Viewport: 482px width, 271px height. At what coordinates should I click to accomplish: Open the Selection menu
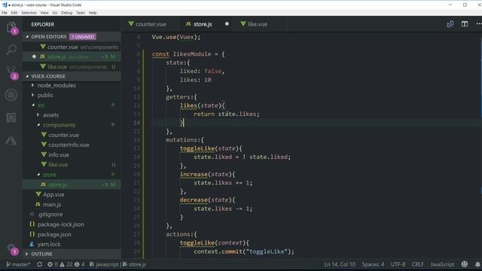[29, 13]
